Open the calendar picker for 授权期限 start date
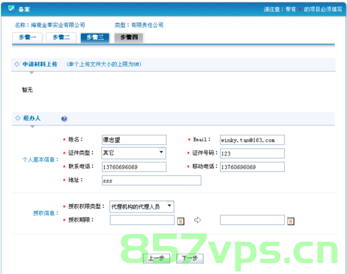The width and height of the screenshot is (347, 274). (x=181, y=220)
